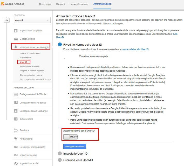The image size is (184, 166).
Task: Click Visualizza le norme complete text
Action: (x=93, y=56)
